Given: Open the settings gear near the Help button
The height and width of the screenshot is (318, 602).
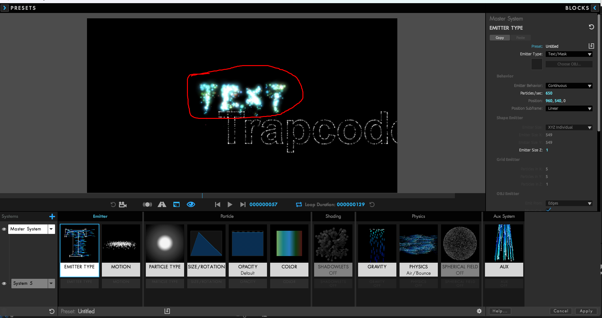Looking at the screenshot, I should point(479,311).
